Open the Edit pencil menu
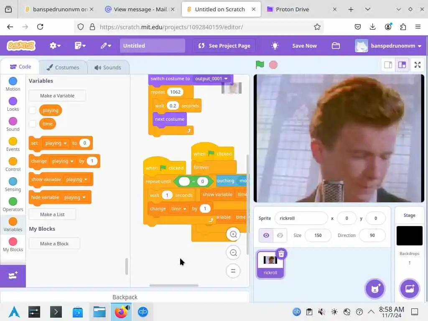428x321 pixels. (x=106, y=46)
